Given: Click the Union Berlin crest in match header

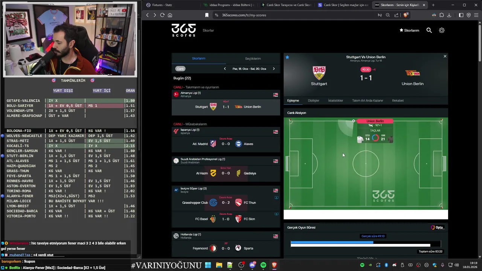Looking at the screenshot, I should click(x=412, y=73).
